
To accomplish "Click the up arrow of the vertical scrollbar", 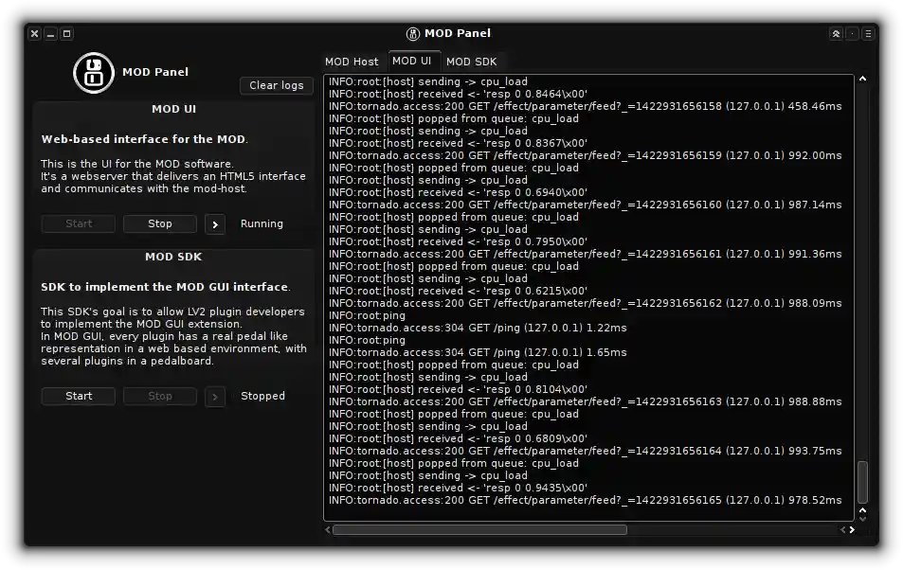I will tap(862, 80).
